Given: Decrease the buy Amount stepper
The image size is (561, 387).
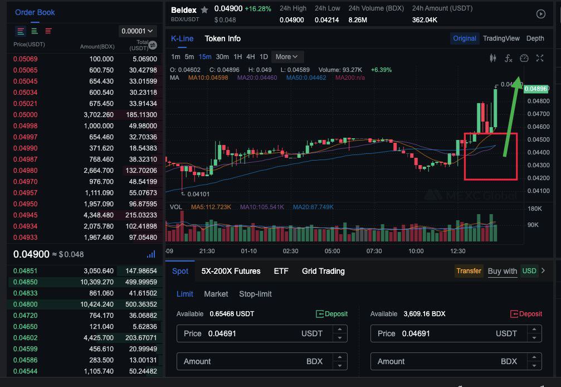Looking at the screenshot, I should [x=340, y=366].
